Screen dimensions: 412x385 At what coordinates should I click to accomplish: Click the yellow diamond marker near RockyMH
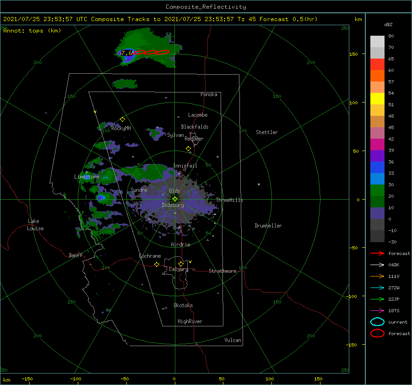point(122,119)
